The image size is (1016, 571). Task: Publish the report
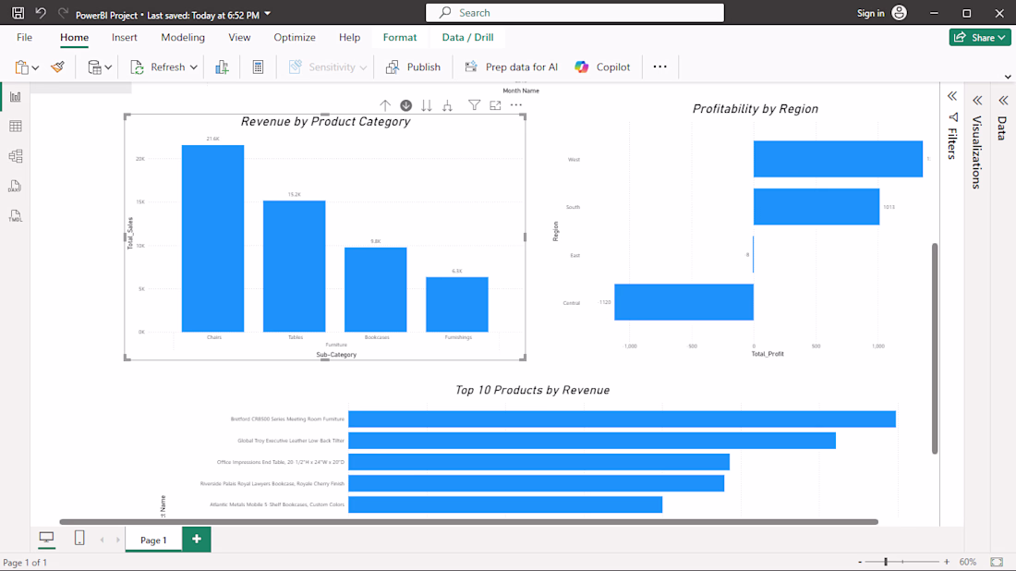click(x=413, y=67)
